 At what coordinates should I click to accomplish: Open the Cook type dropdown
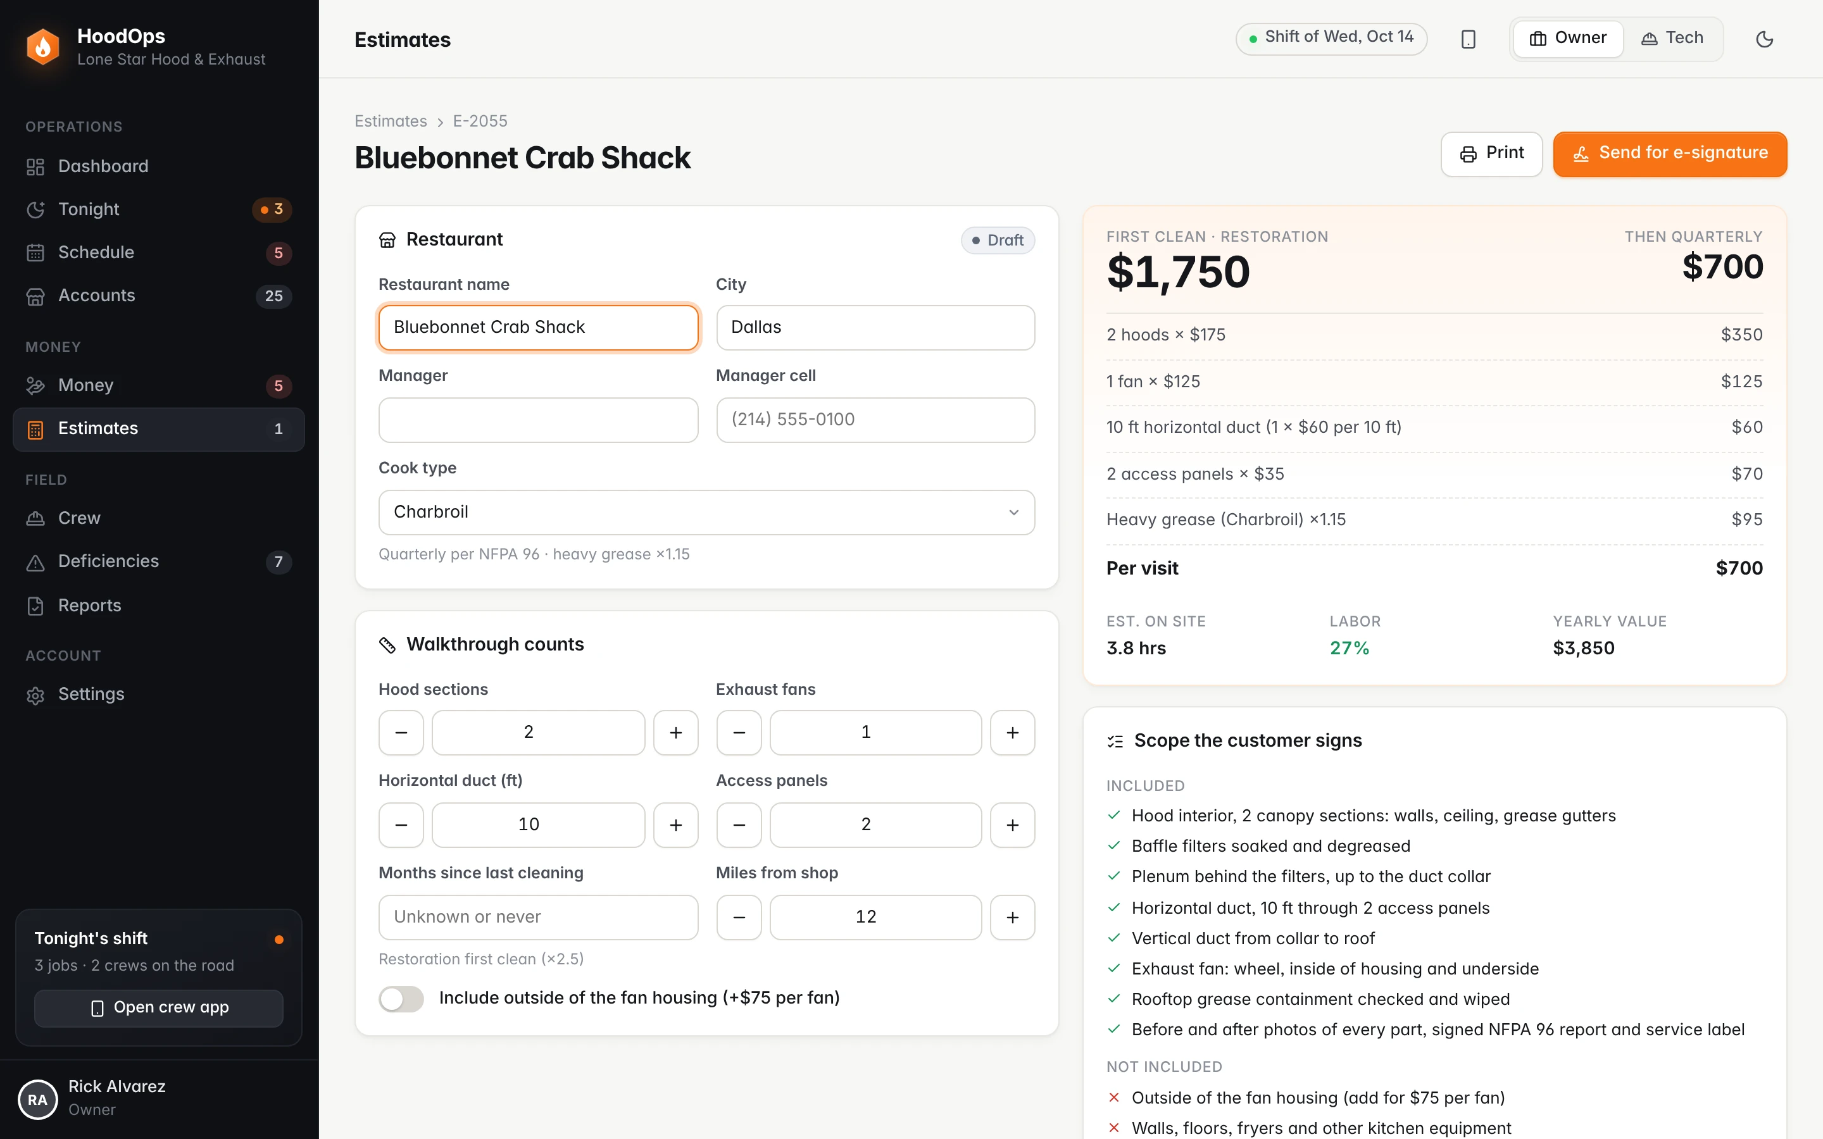706,513
